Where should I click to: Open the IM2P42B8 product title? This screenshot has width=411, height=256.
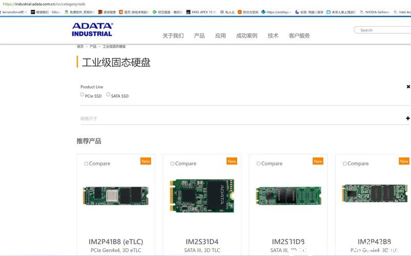tap(374, 242)
